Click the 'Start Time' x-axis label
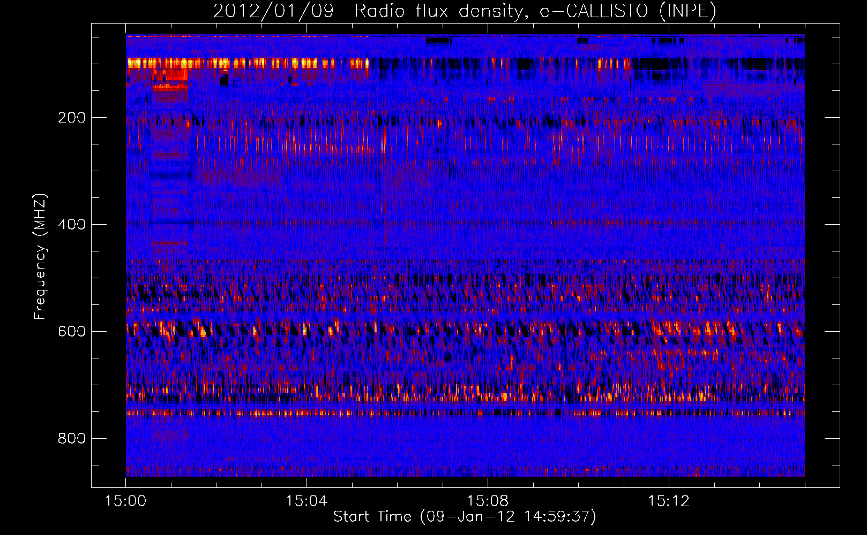867x535 pixels. [x=465, y=517]
